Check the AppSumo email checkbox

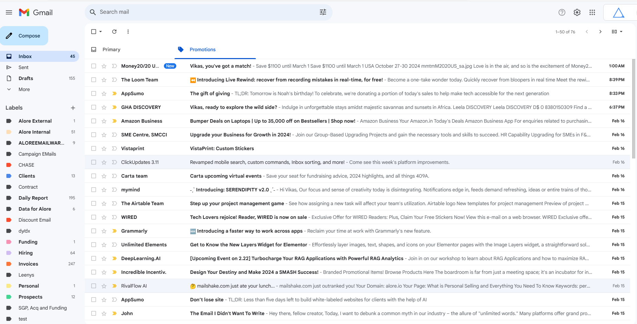[93, 93]
